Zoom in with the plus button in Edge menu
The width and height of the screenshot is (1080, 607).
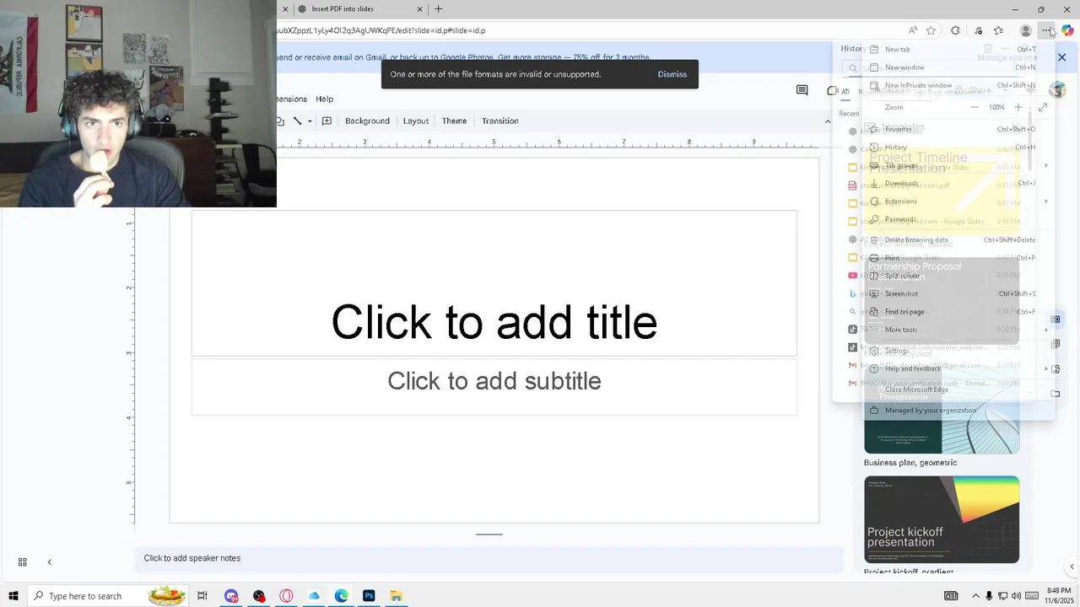pos(1018,107)
